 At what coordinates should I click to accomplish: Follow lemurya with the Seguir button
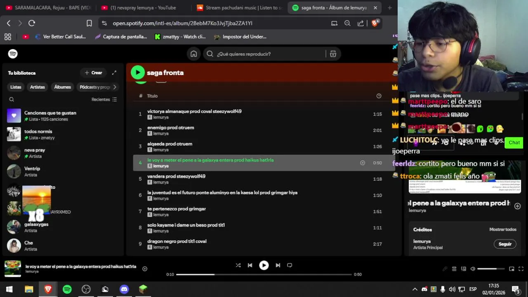coord(505,244)
